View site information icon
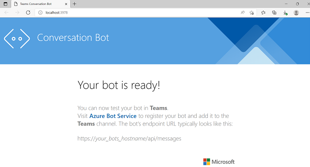Image resolution: width=310 pixels, height=167 pixels. pos(40,13)
